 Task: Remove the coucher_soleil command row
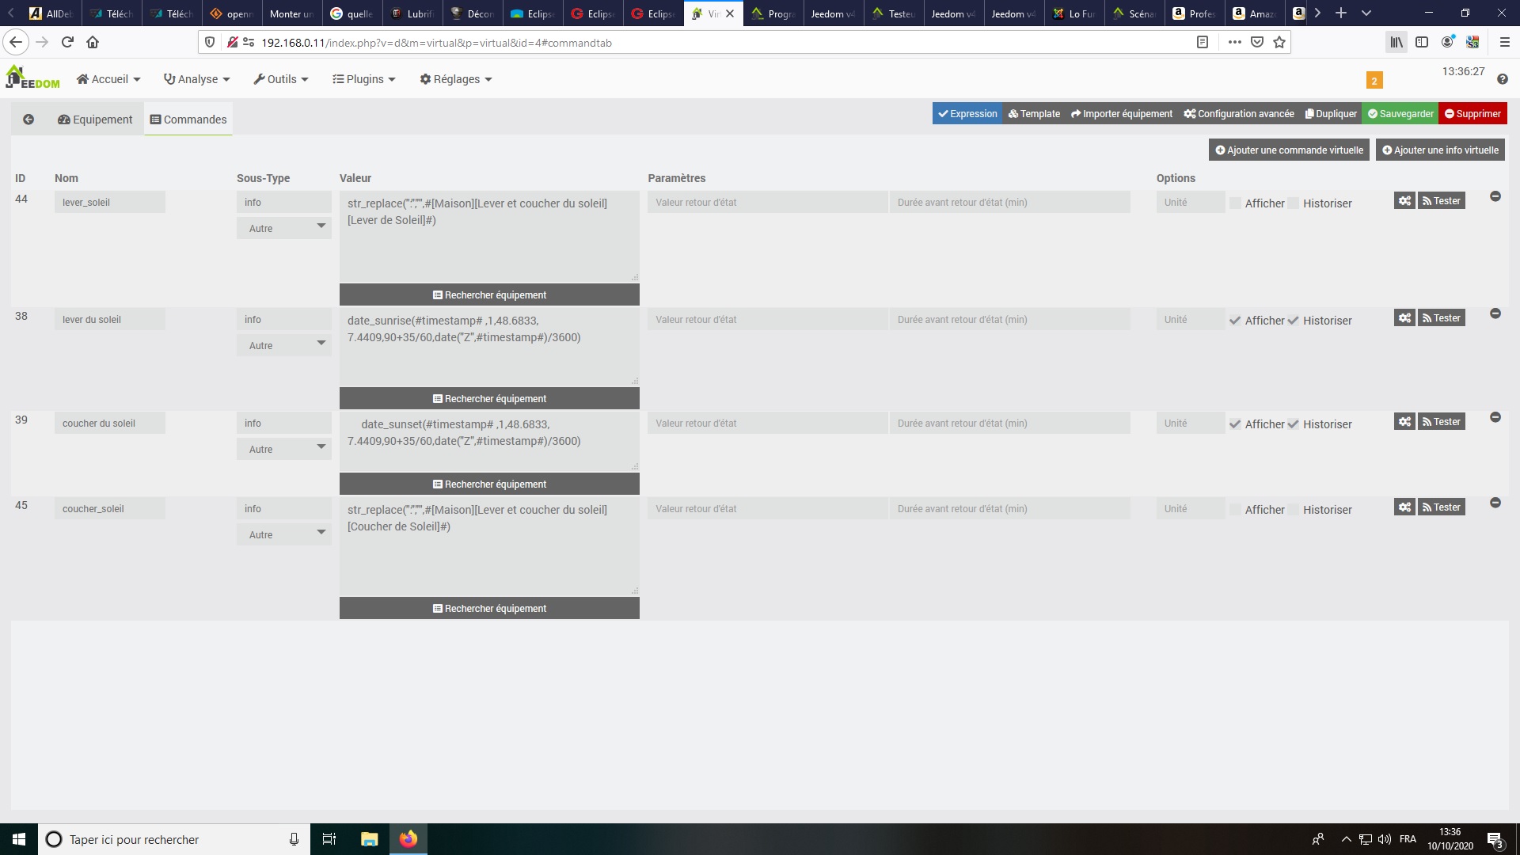(x=1495, y=503)
